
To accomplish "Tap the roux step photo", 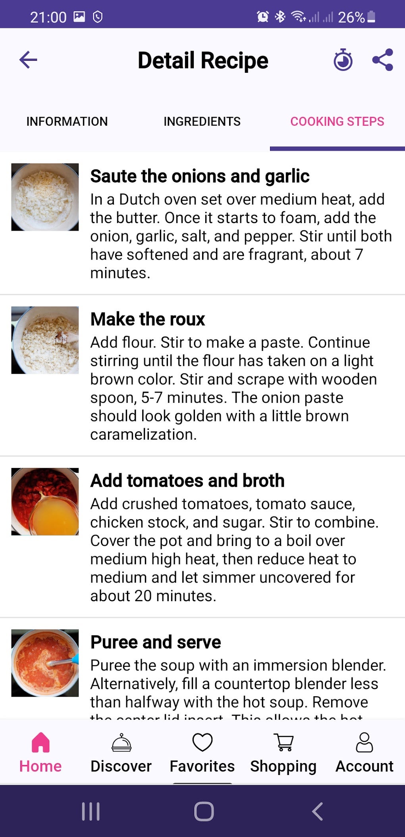I will pos(45,340).
